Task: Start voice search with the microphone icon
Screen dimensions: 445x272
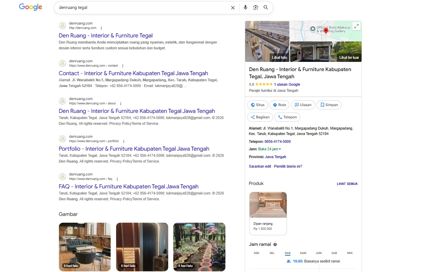Action: [x=245, y=7]
